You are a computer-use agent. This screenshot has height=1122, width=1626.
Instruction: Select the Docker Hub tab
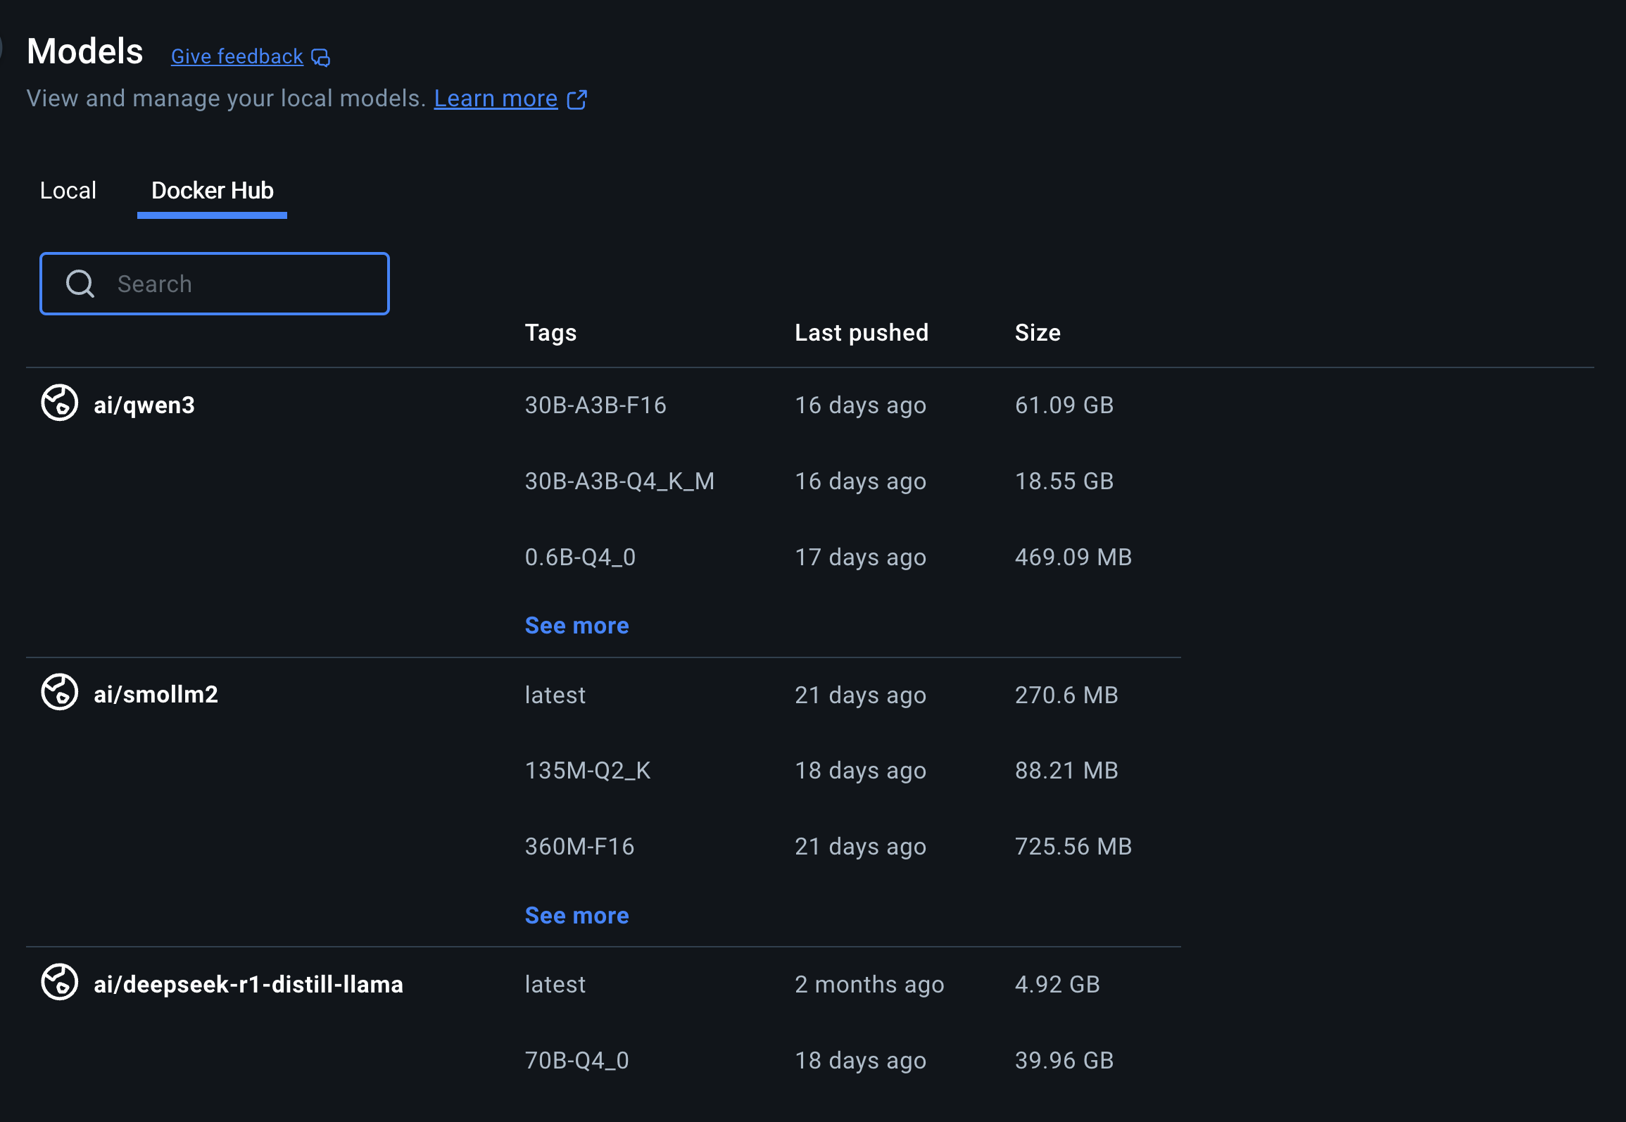(212, 191)
